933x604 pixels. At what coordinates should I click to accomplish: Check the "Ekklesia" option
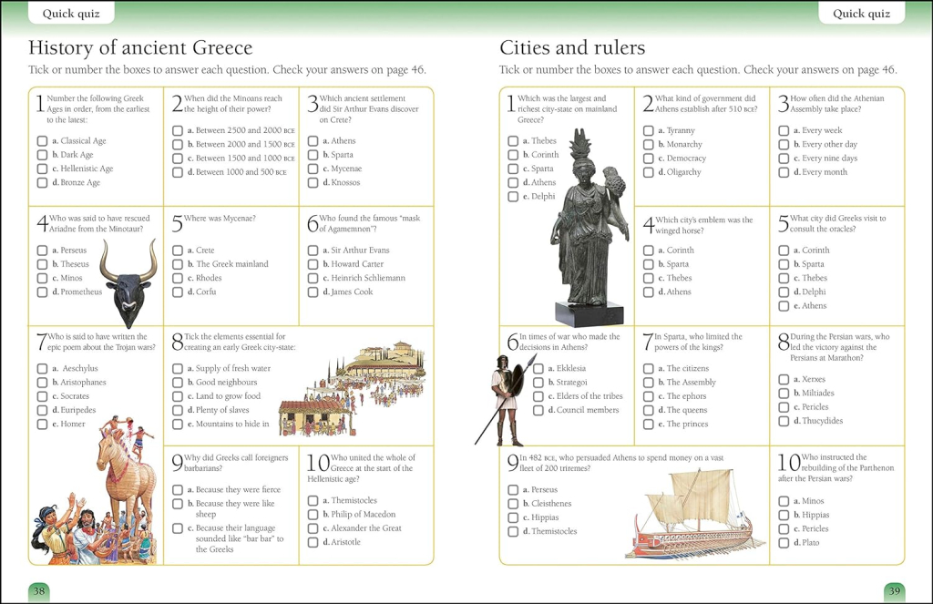538,368
